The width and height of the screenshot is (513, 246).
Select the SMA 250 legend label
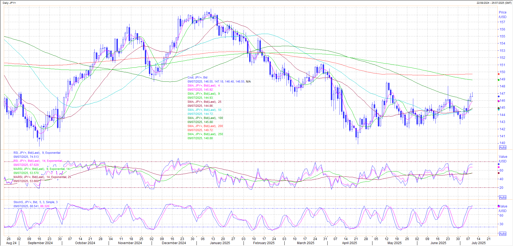click(x=205, y=134)
